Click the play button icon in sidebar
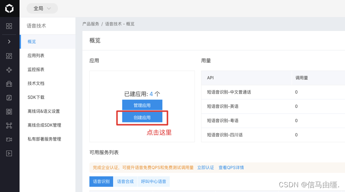Image resolution: width=345 pixels, height=192 pixels. 9,153
